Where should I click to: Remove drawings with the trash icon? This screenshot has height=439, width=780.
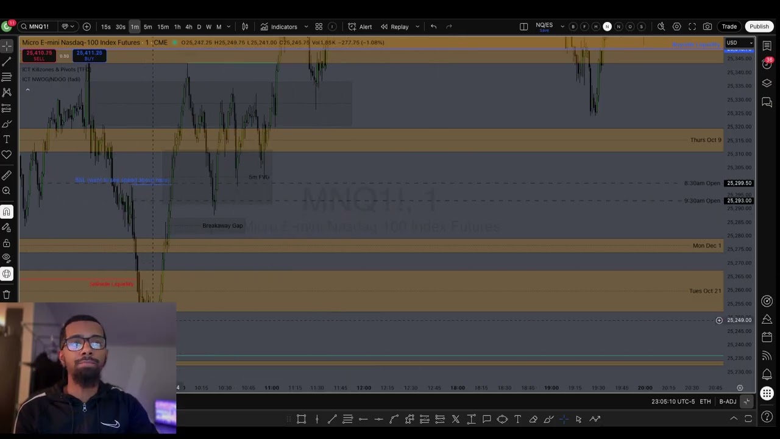pos(7,294)
